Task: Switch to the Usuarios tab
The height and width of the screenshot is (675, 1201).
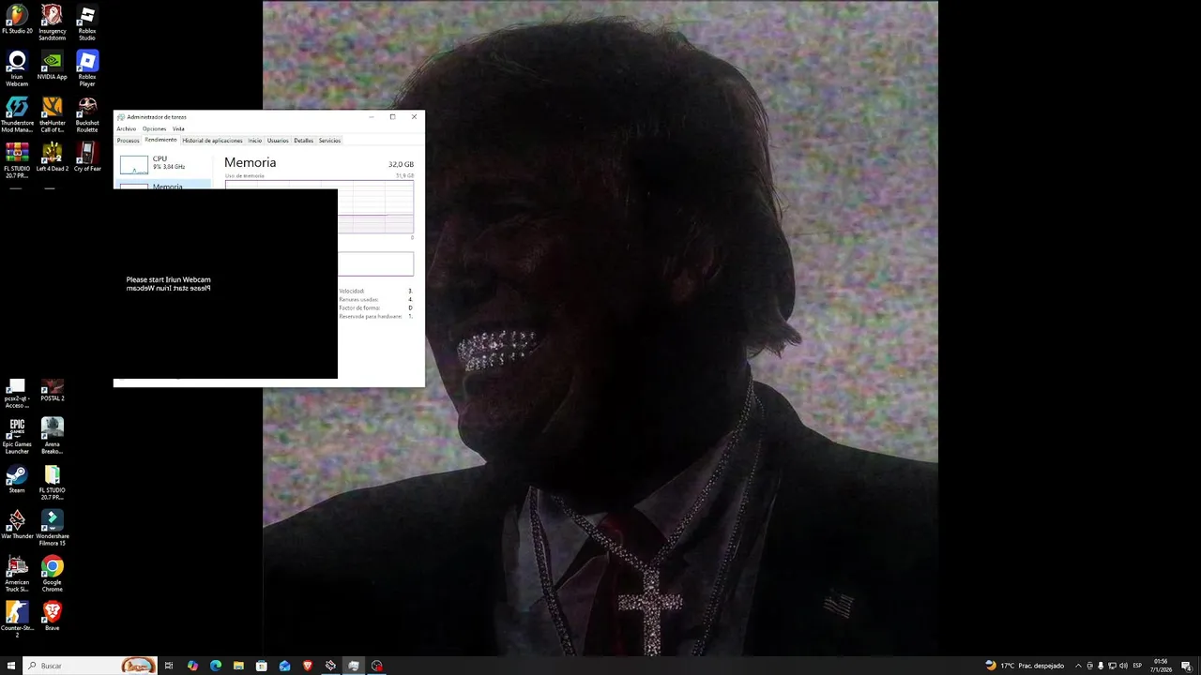Action: pos(278,141)
